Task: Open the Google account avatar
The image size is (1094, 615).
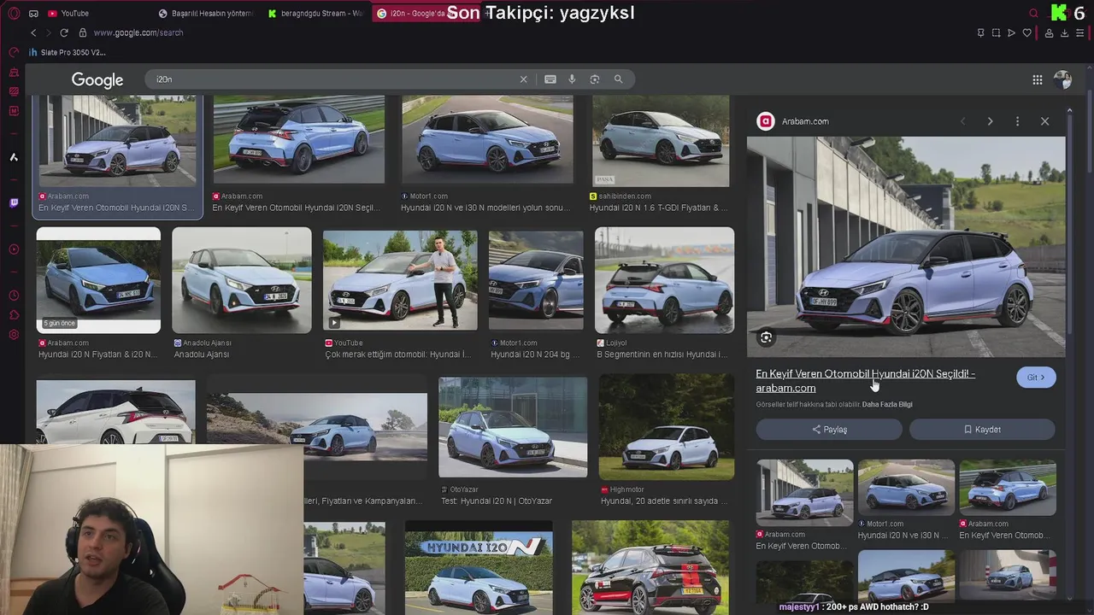Action: [1062, 79]
